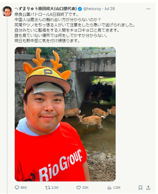Click the thread connector line below avatar
Screen dimensions: 158x194
(x=7, y=106)
